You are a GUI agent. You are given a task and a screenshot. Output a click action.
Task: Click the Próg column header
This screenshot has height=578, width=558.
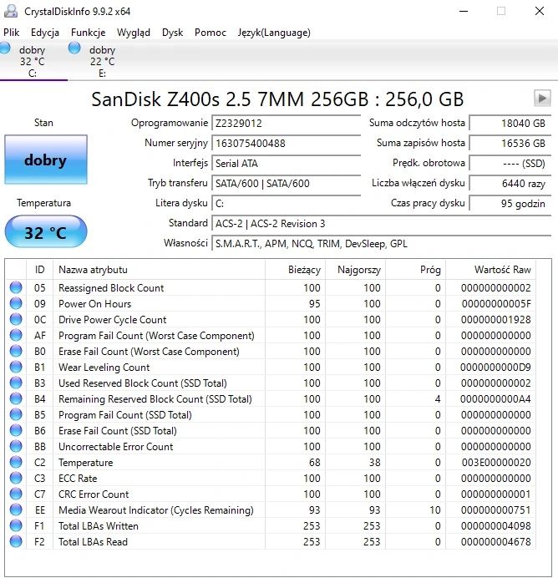coord(416,270)
